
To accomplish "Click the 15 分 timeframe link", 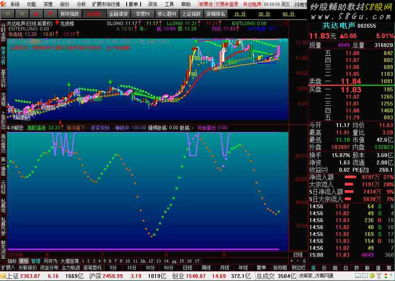I will click(240, 14).
